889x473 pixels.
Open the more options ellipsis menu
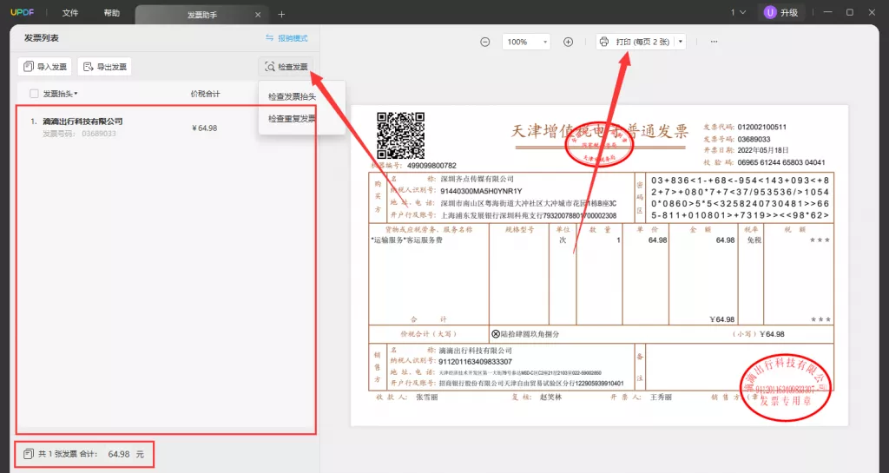coord(714,42)
